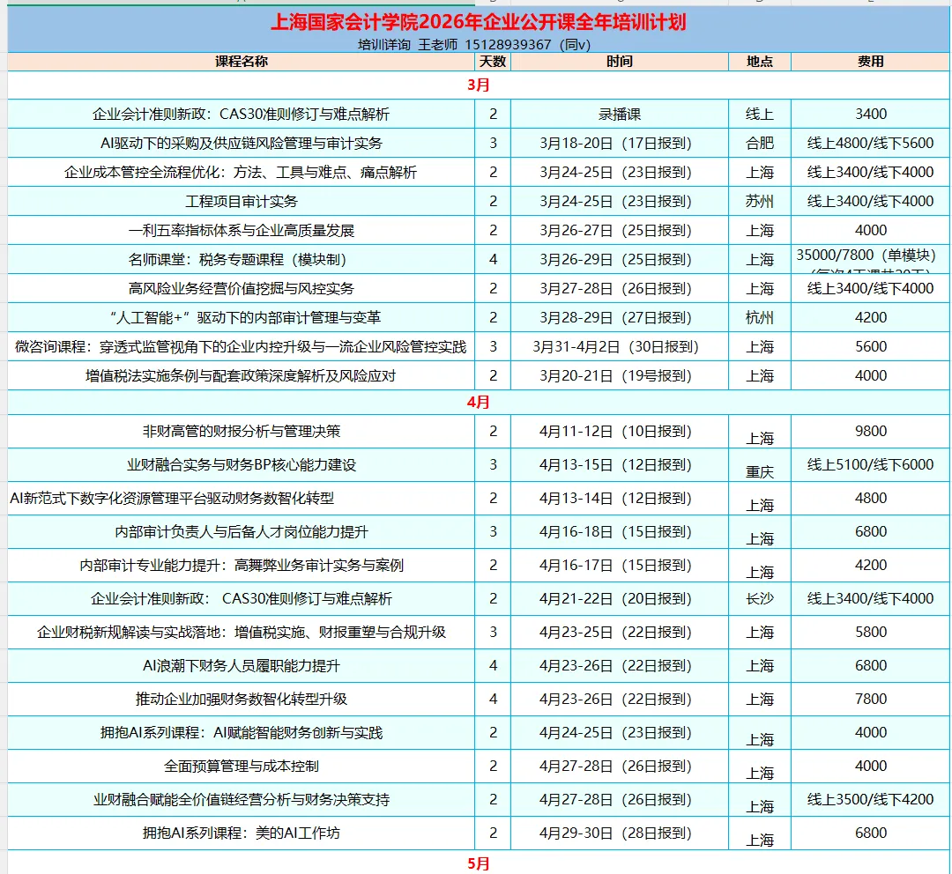Select date cell 4月21-22日（20日报到）
The image size is (952, 874).
click(x=620, y=598)
